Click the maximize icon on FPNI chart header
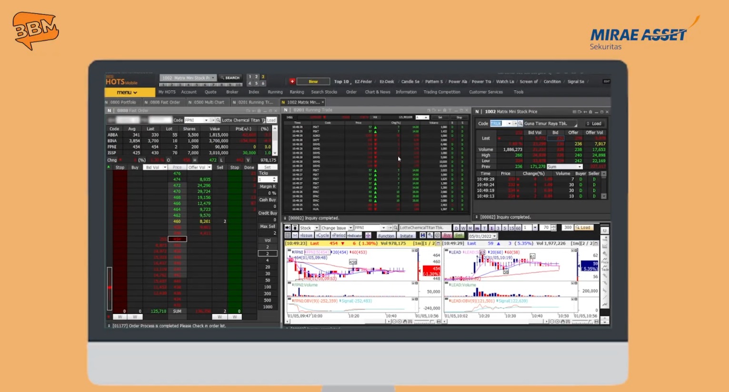The width and height of the screenshot is (729, 392). tap(438, 243)
